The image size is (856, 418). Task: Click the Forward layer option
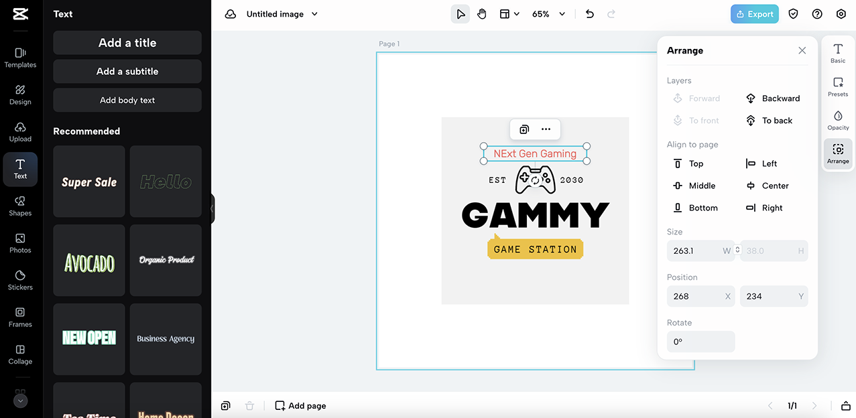(697, 98)
